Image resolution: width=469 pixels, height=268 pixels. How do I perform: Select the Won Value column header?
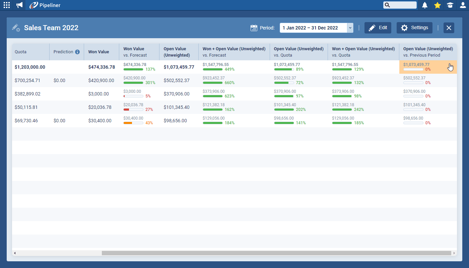(98, 52)
